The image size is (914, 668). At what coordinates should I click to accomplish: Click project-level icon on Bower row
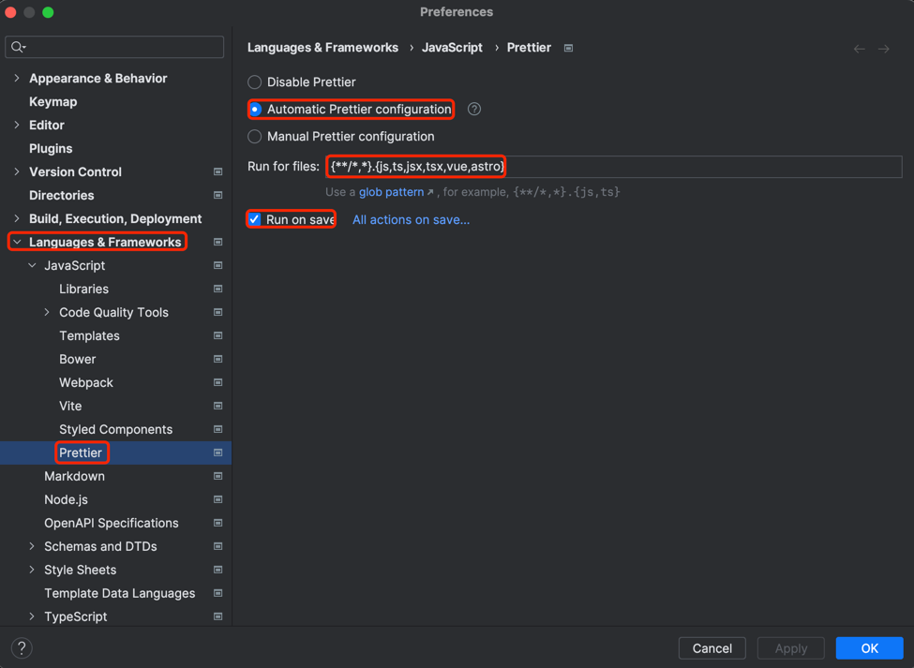218,359
